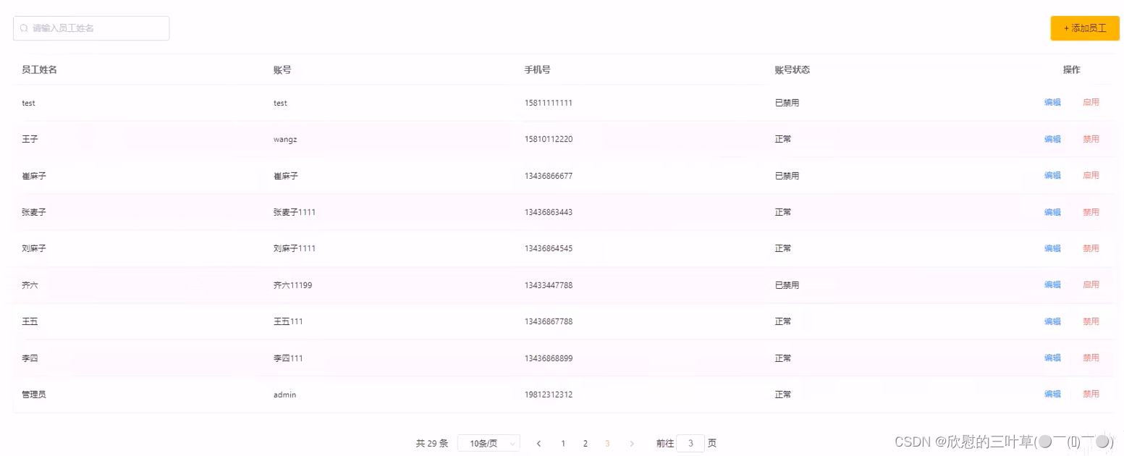Click 已禁用 status in test row
The image size is (1124, 456).
coord(787,103)
